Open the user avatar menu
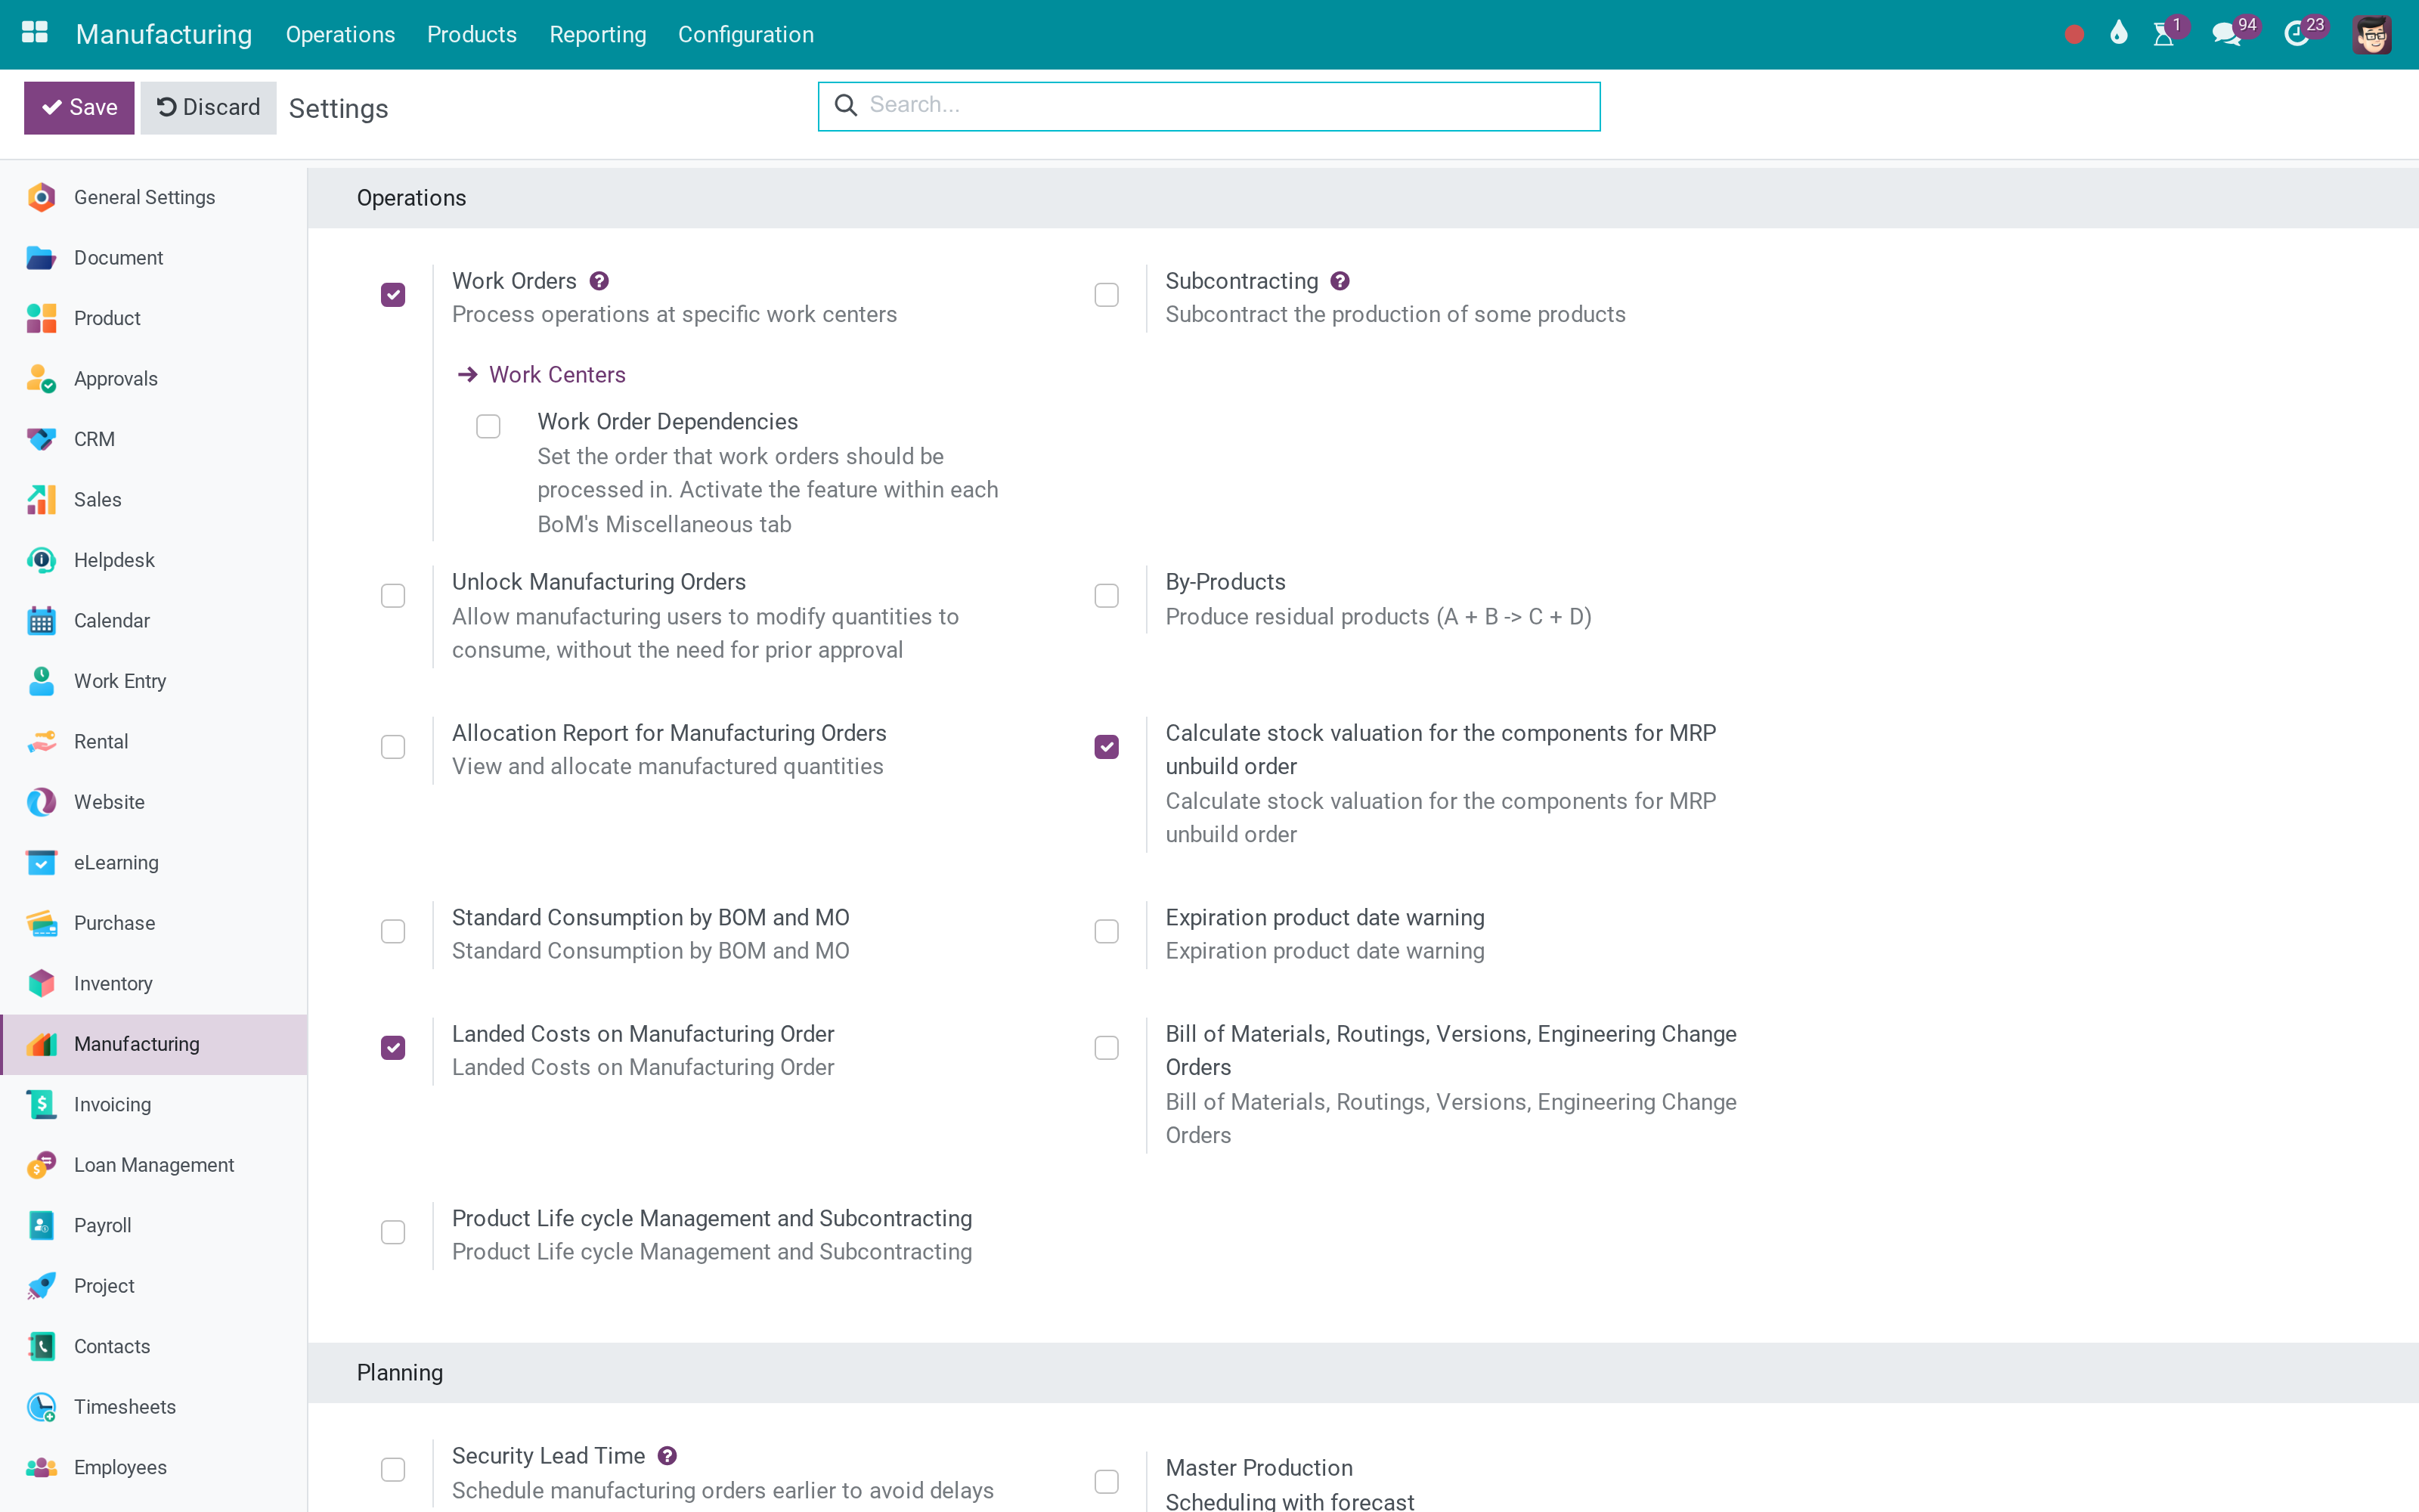The image size is (2419, 1512). (x=2371, y=34)
